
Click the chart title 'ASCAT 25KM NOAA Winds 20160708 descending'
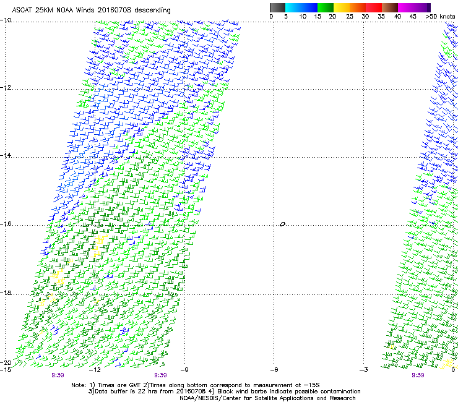tap(91, 10)
